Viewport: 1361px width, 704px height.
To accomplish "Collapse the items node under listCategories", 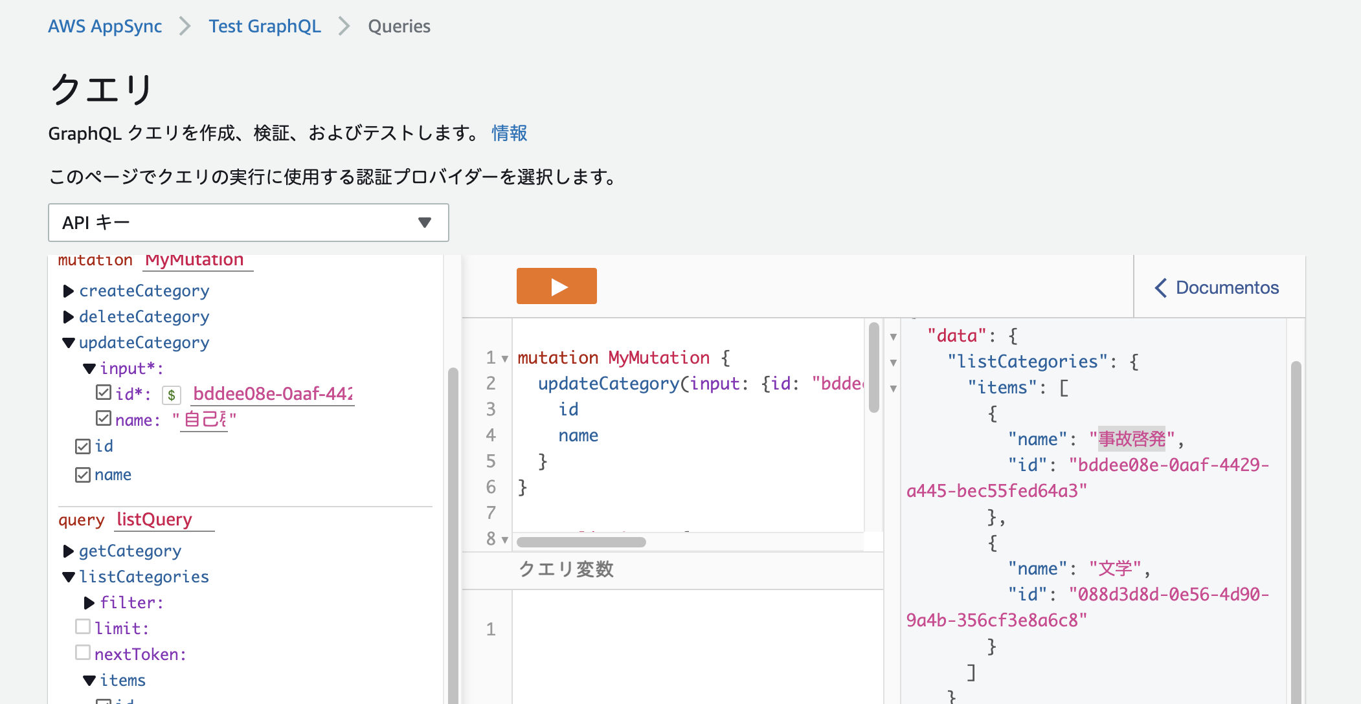I will tap(89, 681).
